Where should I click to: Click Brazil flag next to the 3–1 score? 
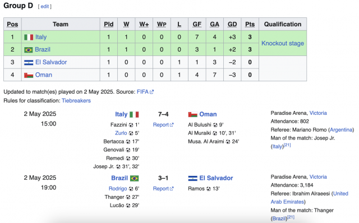click(x=135, y=178)
